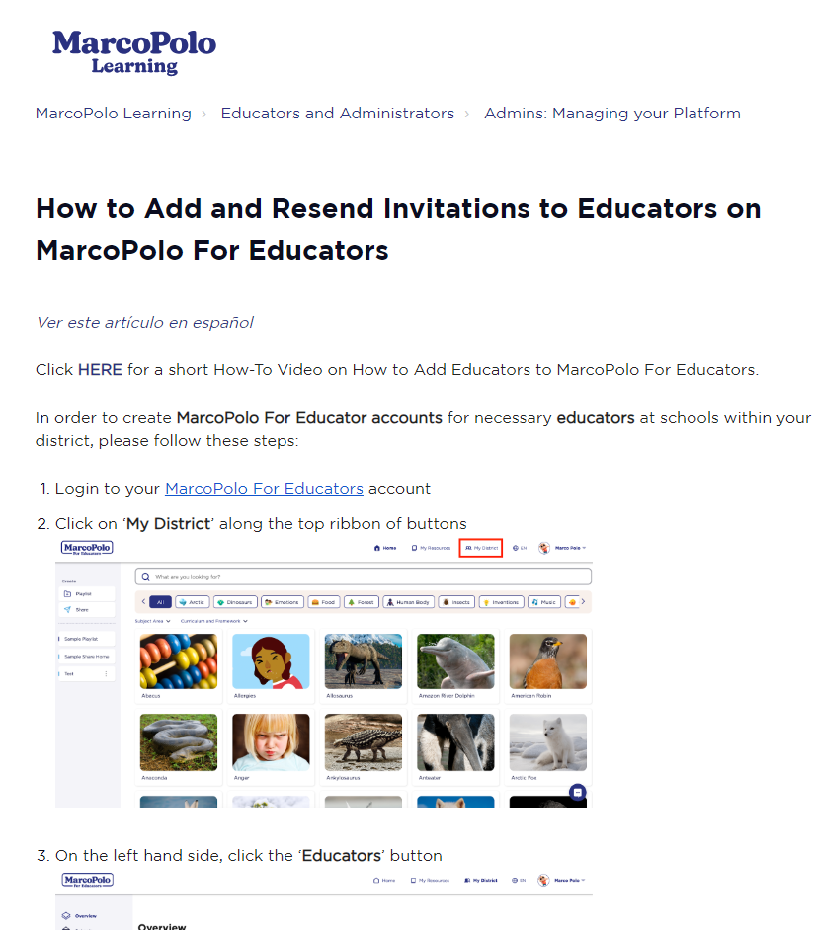Click the red-outlined 'My District' button
Screen dimensions: 814x930
coord(481,548)
